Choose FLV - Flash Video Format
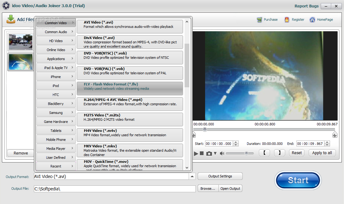This screenshot has height=204, width=344. click(x=130, y=89)
